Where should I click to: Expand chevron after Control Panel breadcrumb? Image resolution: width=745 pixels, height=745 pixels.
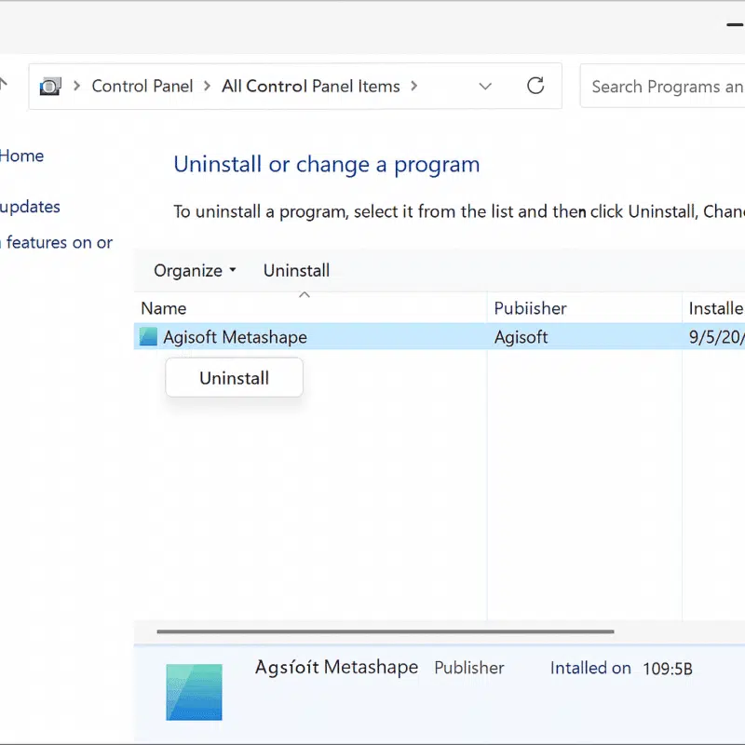(x=207, y=87)
